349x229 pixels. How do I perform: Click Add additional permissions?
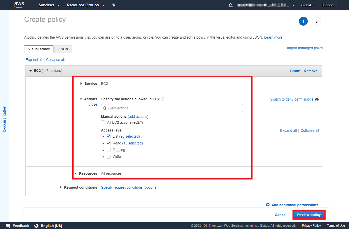pos(295,205)
